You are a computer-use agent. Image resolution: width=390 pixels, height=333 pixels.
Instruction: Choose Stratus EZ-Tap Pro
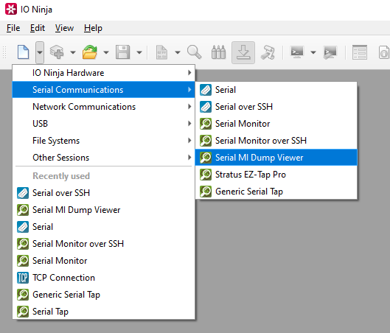(x=276, y=174)
